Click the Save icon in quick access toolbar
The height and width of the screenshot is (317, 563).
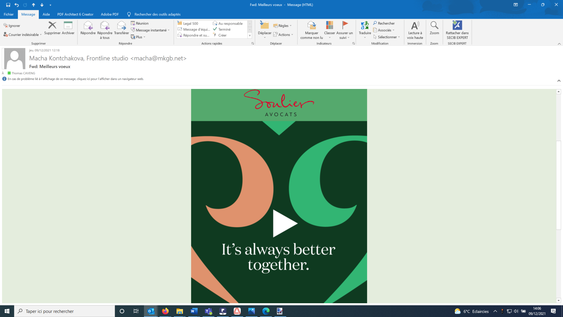(8, 5)
